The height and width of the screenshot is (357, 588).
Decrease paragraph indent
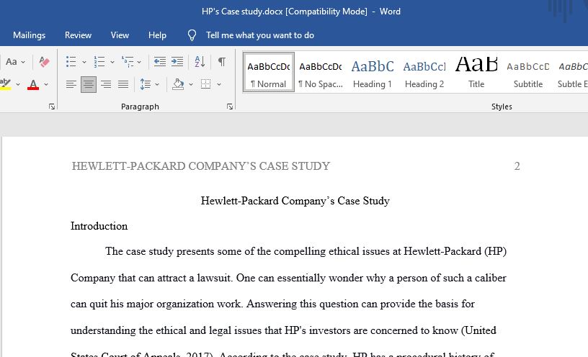[x=160, y=61]
